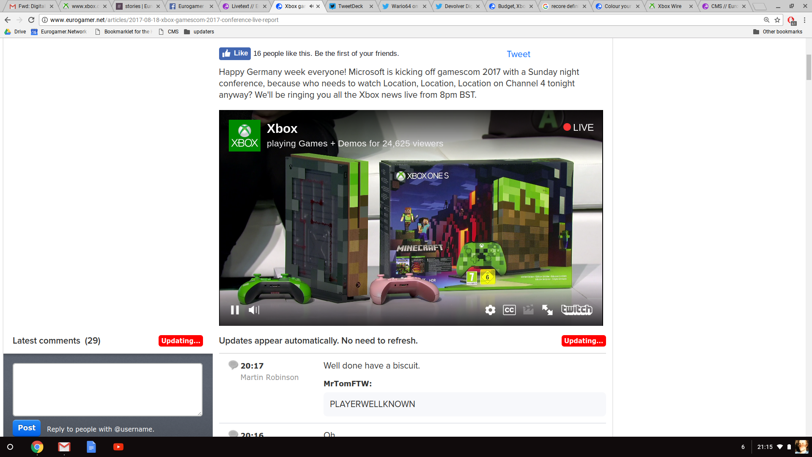
Task: Open CMS bookmark
Action: pyautogui.click(x=168, y=32)
